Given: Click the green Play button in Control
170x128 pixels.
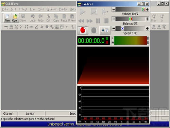Looking at the screenshot, I should (83, 11).
